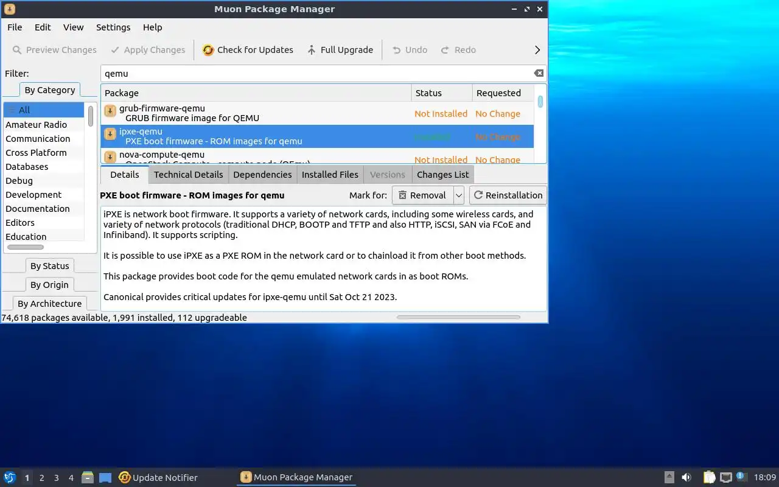The width and height of the screenshot is (779, 487).
Task: Select the Communication category
Action: point(44,139)
